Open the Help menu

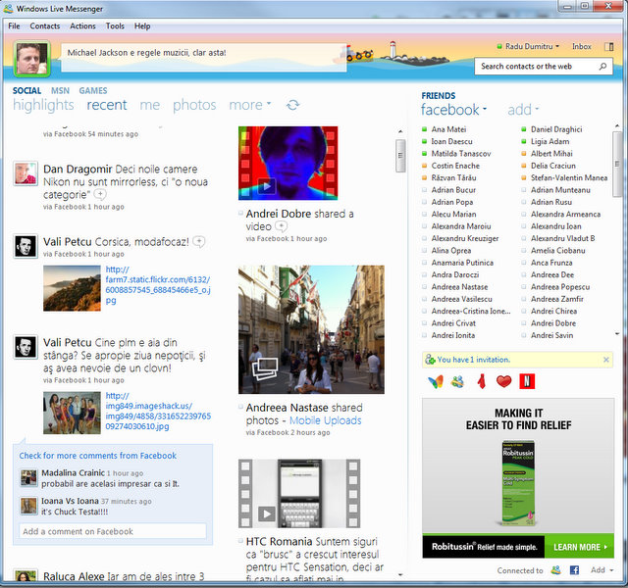click(142, 26)
